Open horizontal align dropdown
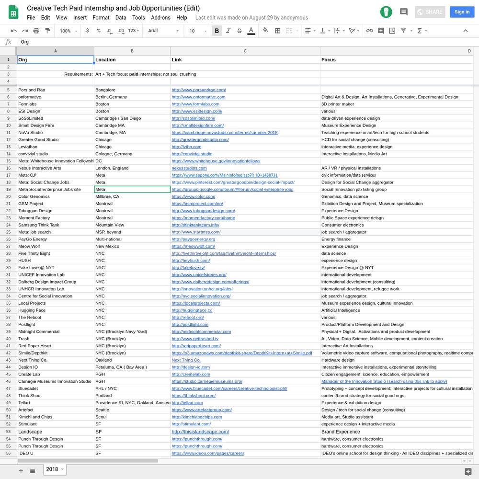 click(x=310, y=31)
